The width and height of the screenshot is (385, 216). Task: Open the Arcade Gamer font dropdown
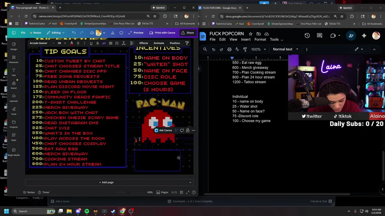point(38,43)
